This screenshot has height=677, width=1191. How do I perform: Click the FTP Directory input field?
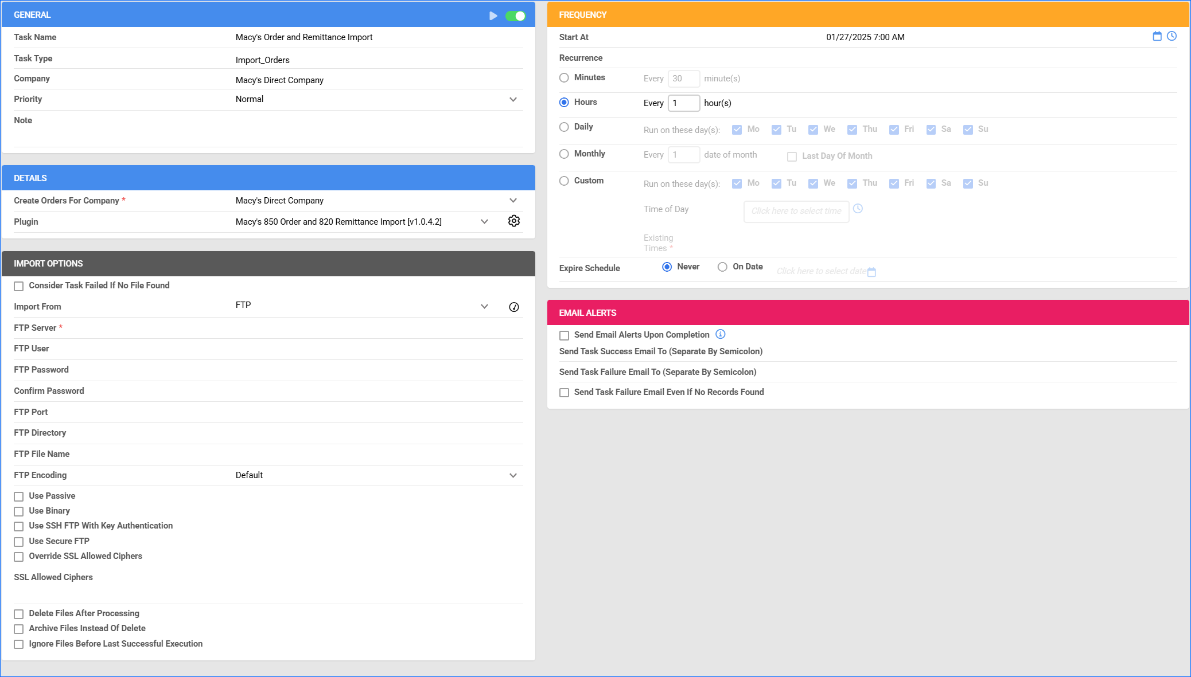tap(379, 433)
